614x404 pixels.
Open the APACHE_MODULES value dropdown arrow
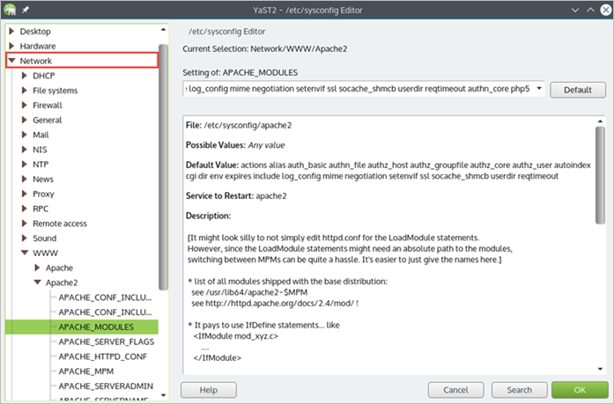(x=538, y=90)
